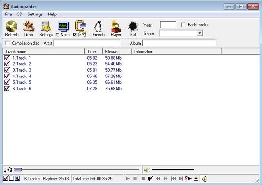Image resolution: width=262 pixels, height=185 pixels.
Task: Open Settings gear toolbar icon
Action: tap(46, 27)
